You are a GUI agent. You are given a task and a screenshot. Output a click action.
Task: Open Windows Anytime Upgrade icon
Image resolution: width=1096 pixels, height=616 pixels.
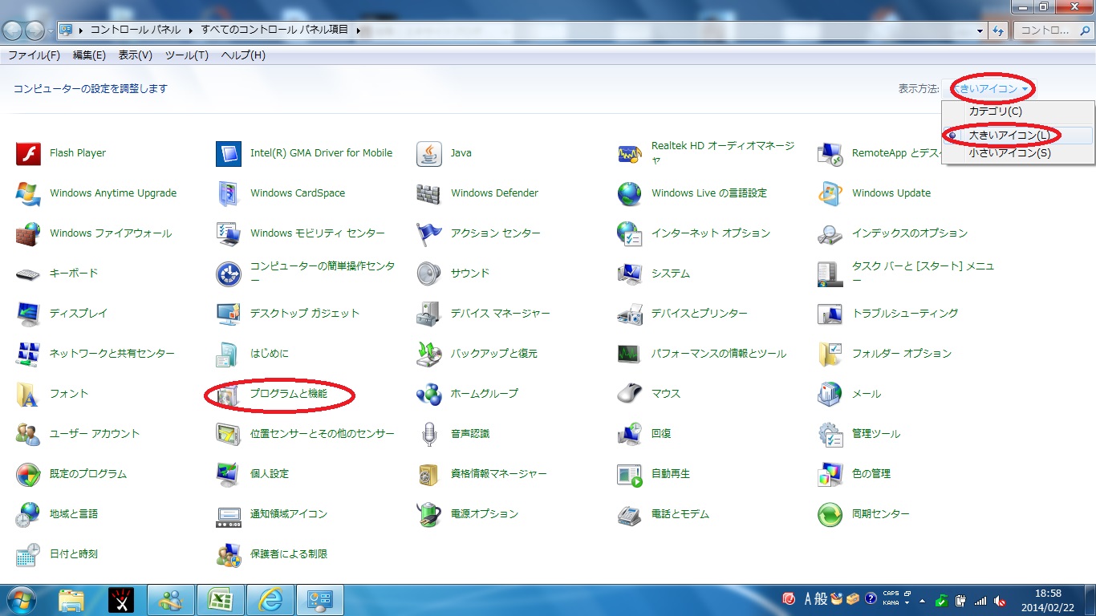28,193
